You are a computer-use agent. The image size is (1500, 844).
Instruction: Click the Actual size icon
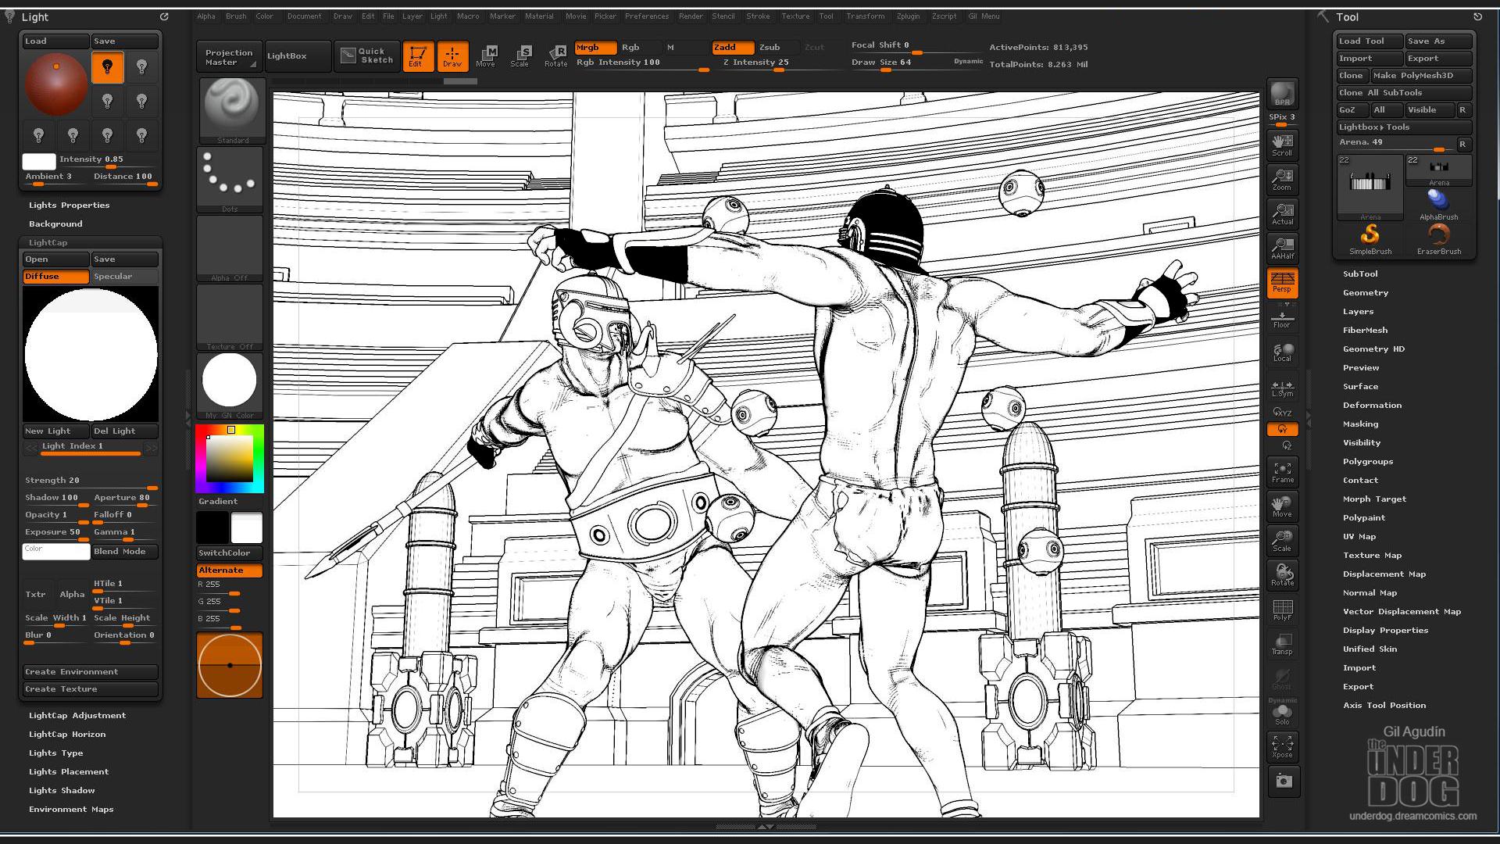click(1282, 213)
